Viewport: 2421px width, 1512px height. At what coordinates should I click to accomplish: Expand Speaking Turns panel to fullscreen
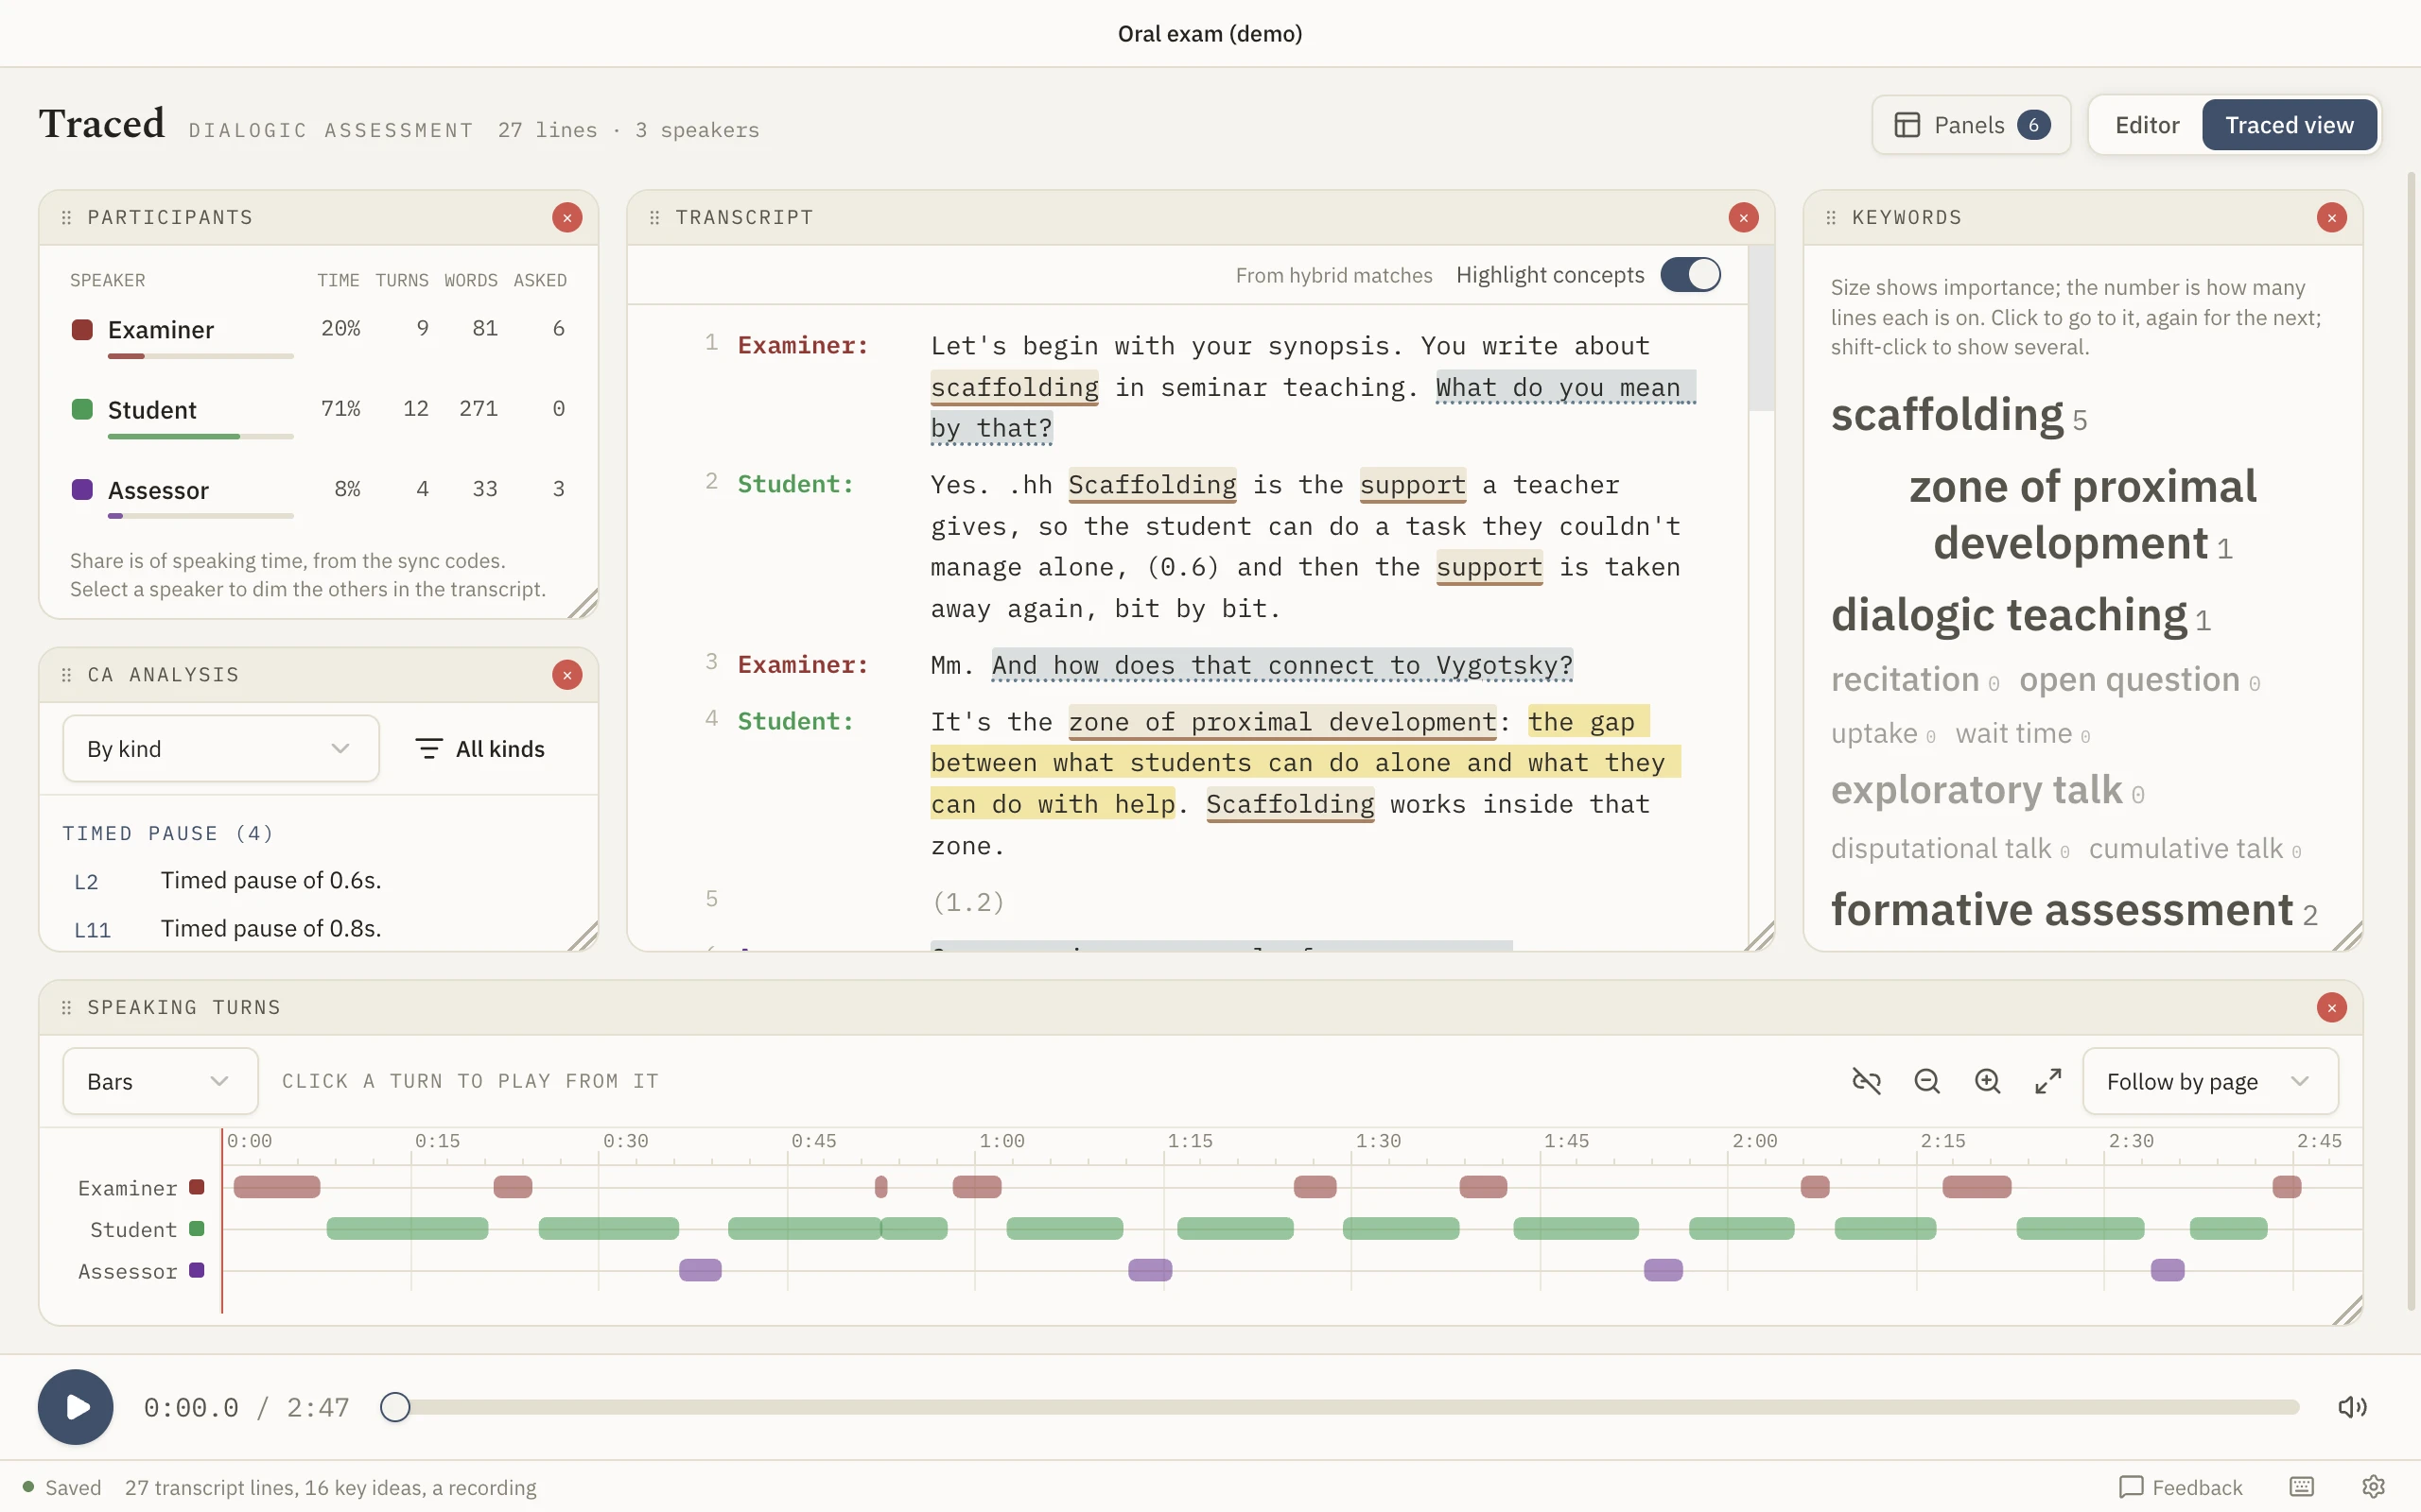(2047, 1081)
